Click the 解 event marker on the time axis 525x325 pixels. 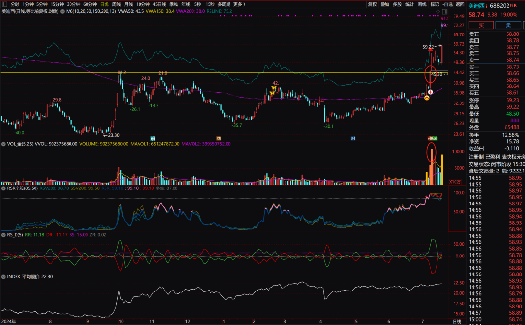pyautogui.click(x=153, y=138)
